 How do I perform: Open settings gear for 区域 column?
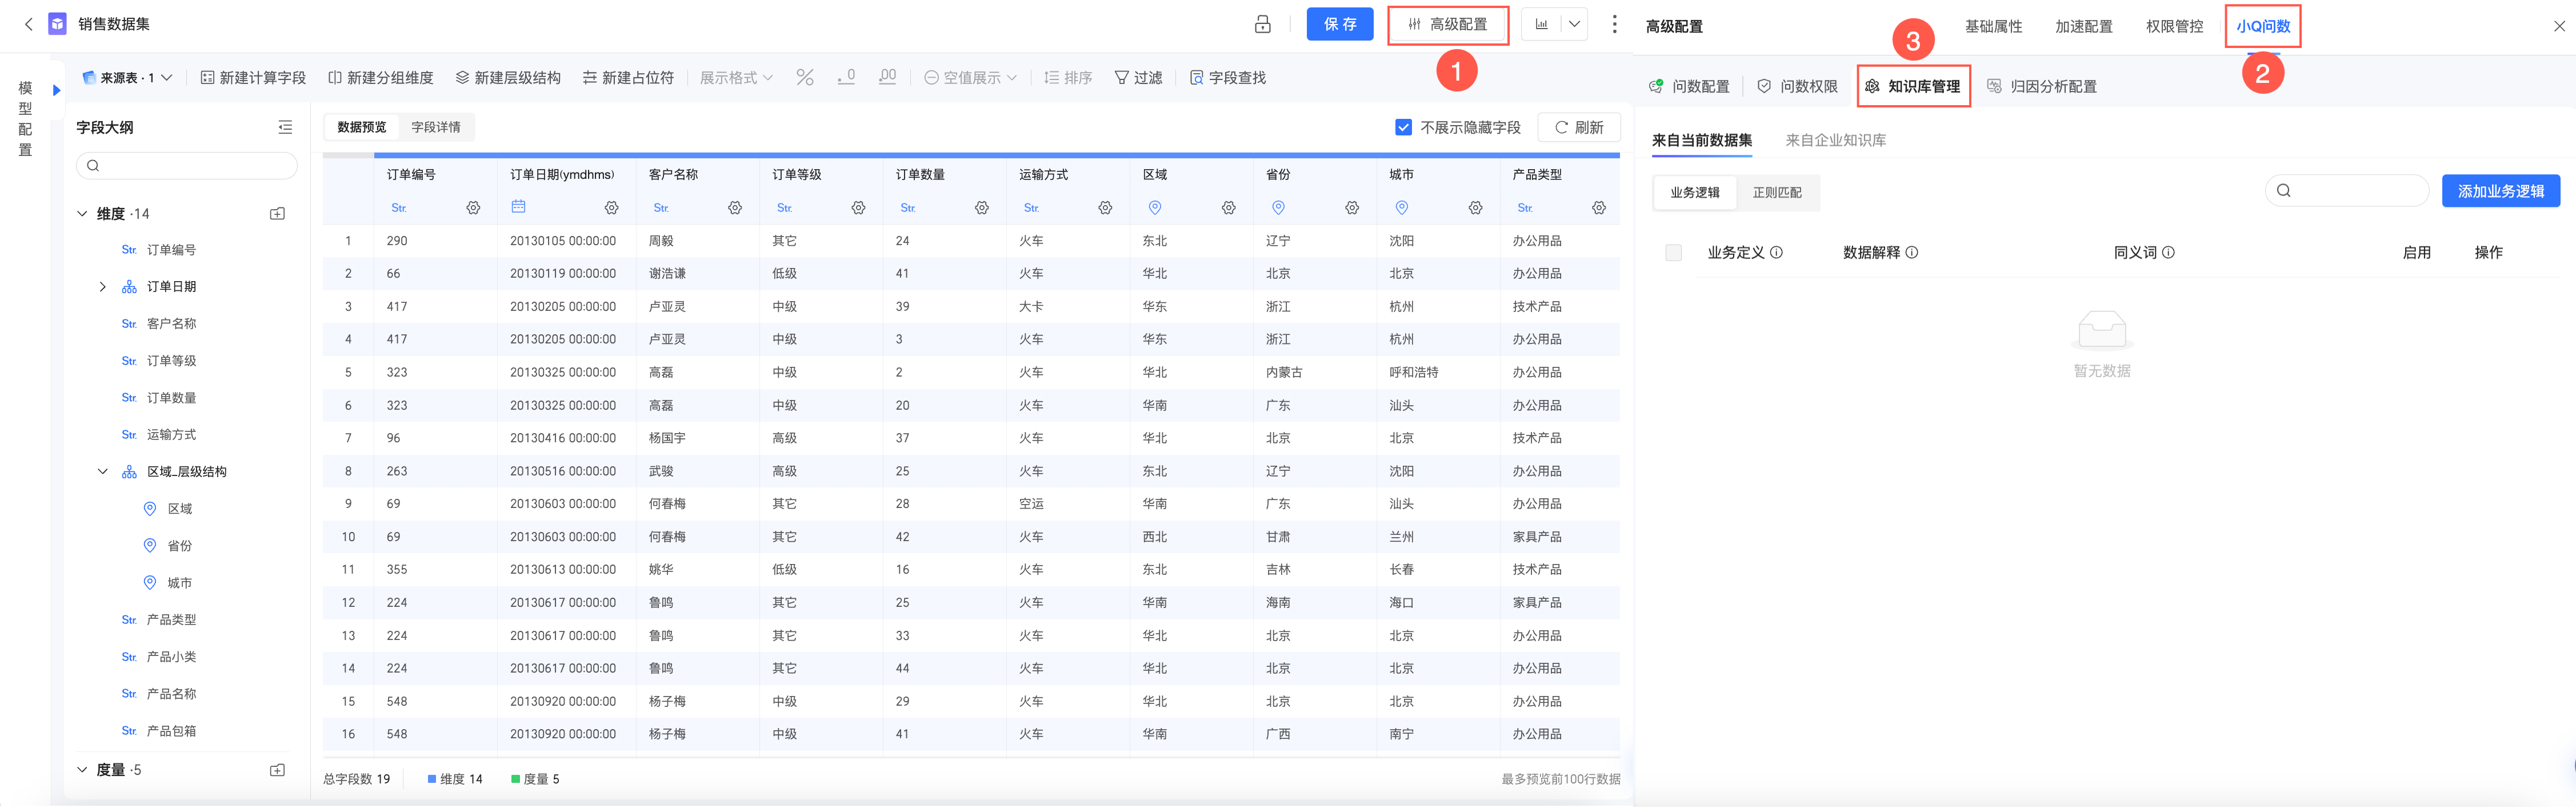pyautogui.click(x=1229, y=208)
